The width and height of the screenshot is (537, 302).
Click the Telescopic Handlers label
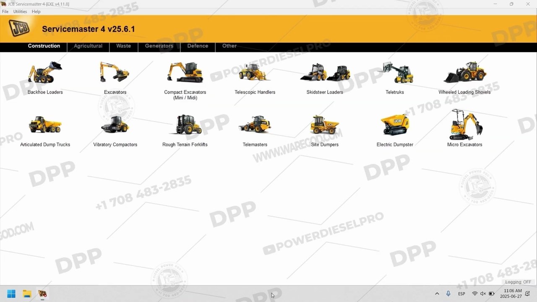point(255,92)
